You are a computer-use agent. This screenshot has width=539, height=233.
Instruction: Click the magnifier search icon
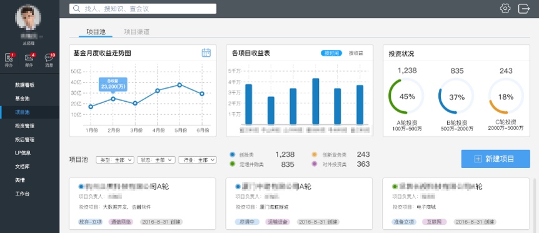click(77, 9)
